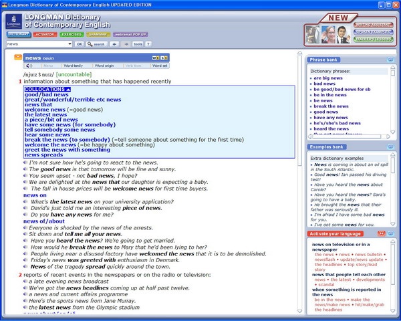Image resolution: width=401 pixels, height=321 pixels.
Task: Click the orange envelope icon beside news
Action: click(x=18, y=57)
